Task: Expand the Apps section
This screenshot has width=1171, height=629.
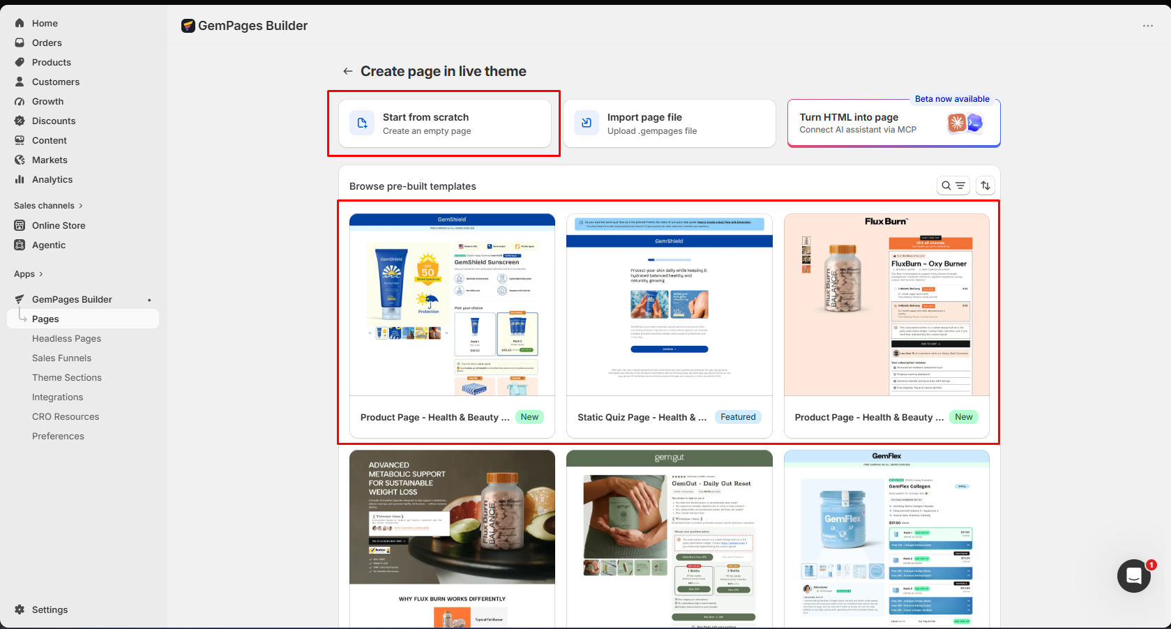Action: tap(29, 274)
